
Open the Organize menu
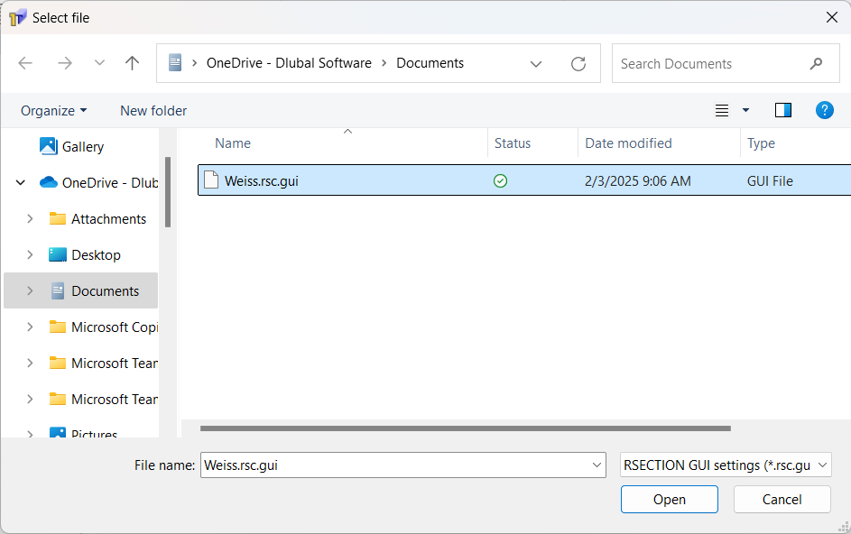(x=53, y=110)
